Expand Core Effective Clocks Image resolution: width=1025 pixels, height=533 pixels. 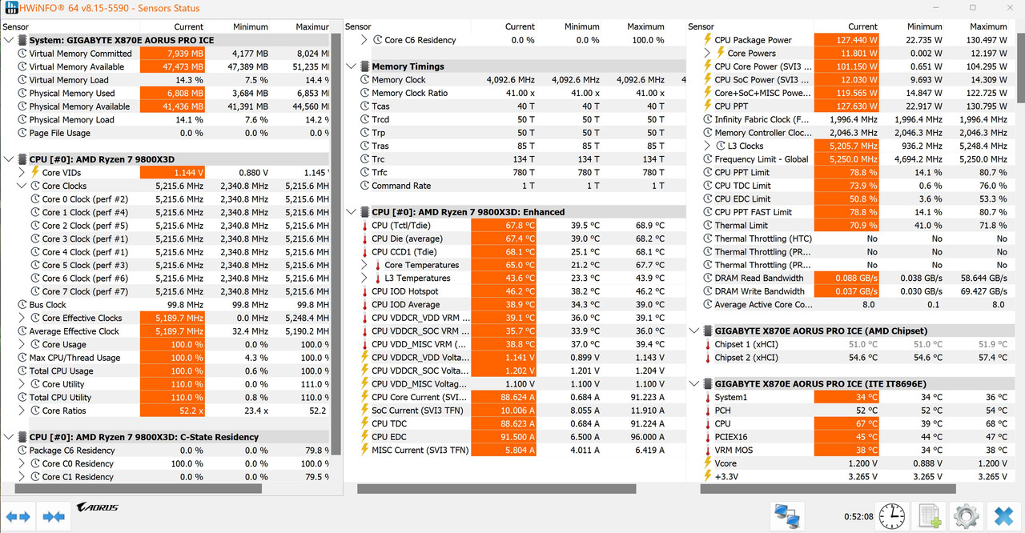pos(22,318)
